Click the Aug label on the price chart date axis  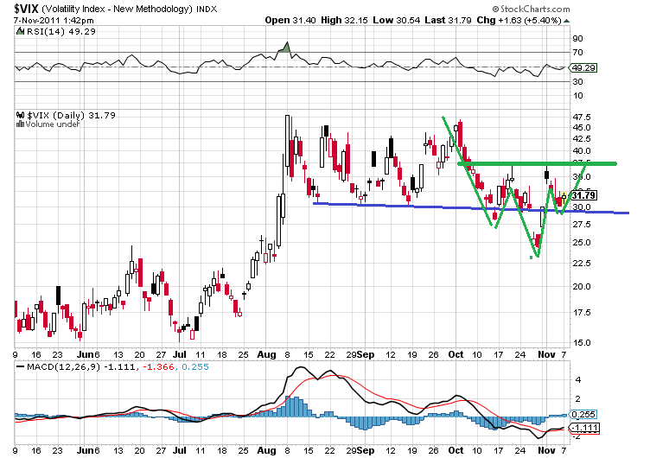coord(267,355)
